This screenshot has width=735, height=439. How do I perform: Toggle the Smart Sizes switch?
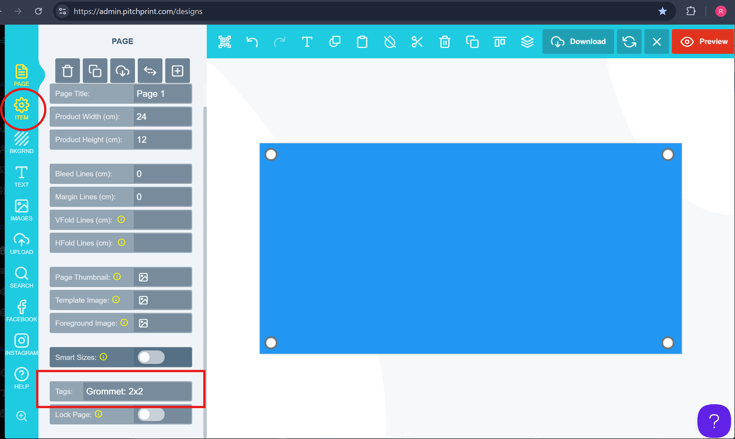[151, 357]
